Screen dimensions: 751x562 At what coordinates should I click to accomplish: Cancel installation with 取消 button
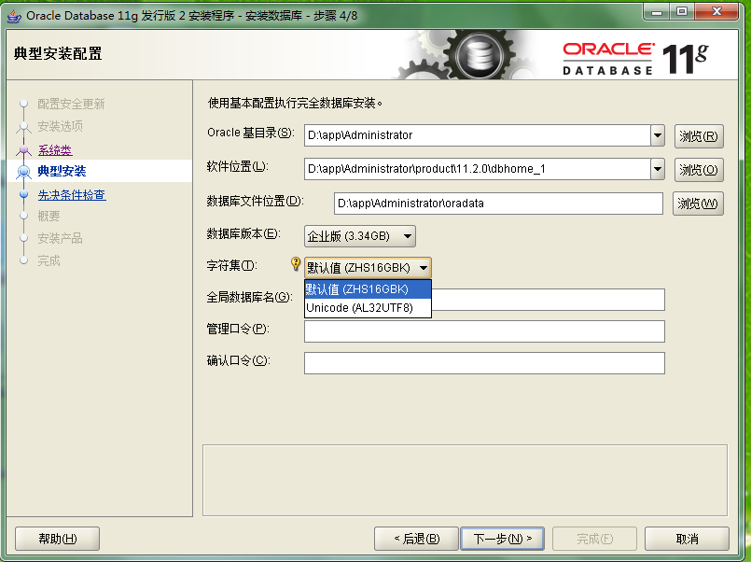pyautogui.click(x=687, y=539)
